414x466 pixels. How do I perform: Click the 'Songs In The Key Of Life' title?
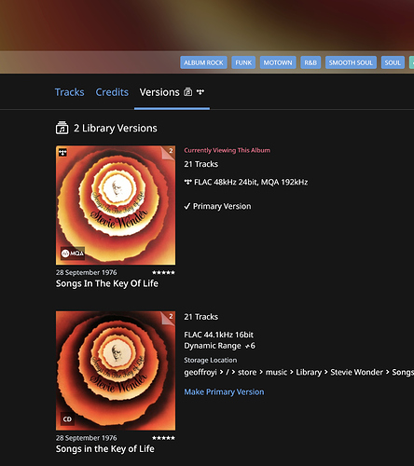(107, 283)
